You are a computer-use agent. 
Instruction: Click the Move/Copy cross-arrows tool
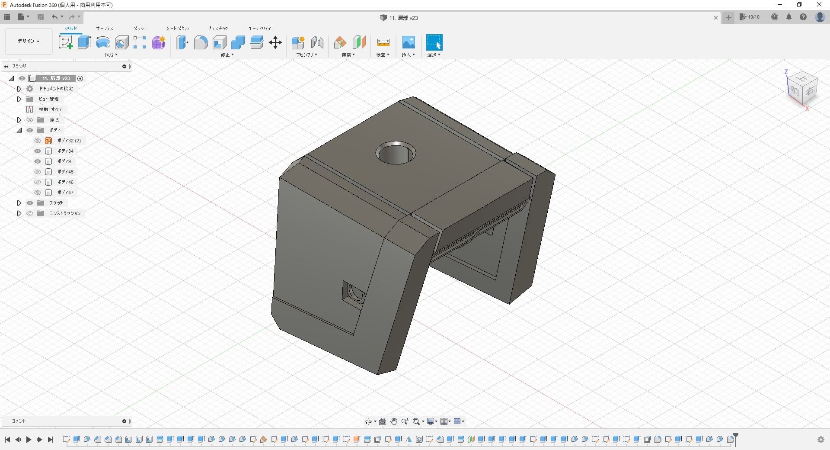(275, 42)
